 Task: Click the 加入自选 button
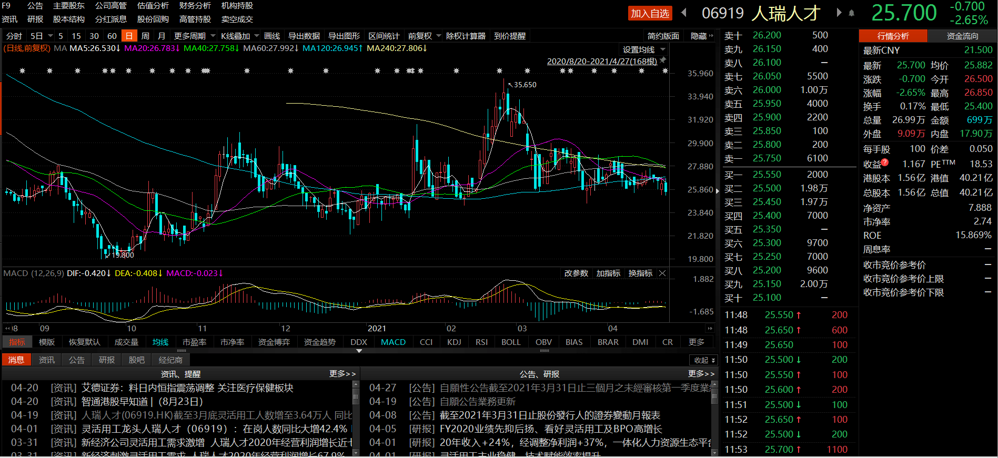[650, 13]
